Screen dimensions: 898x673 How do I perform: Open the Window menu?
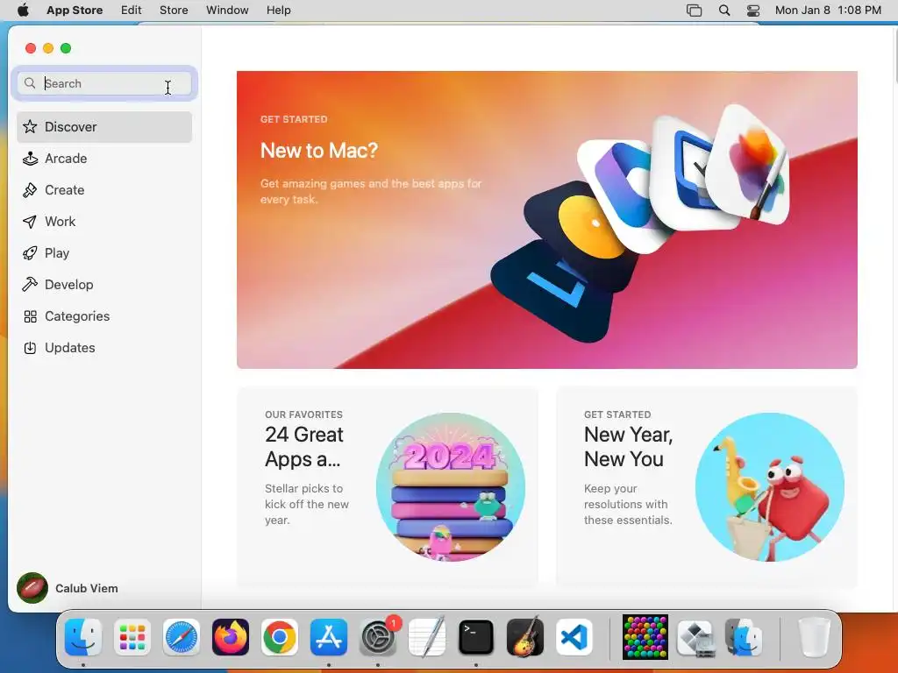pyautogui.click(x=227, y=11)
